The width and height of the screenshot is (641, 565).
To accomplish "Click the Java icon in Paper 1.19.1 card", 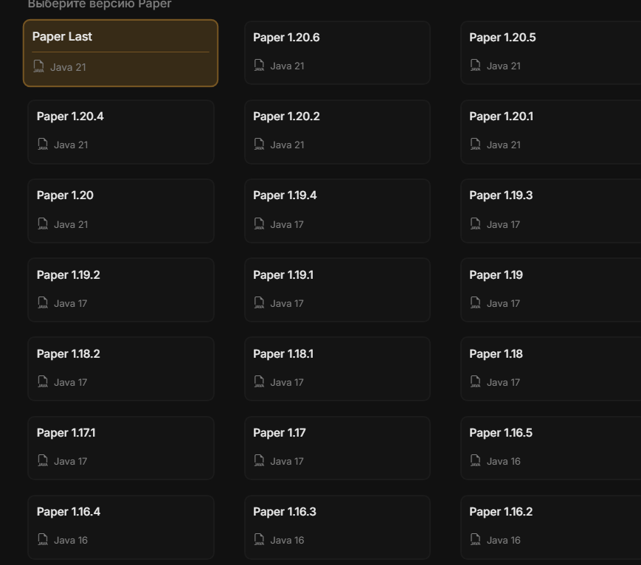I will (259, 302).
